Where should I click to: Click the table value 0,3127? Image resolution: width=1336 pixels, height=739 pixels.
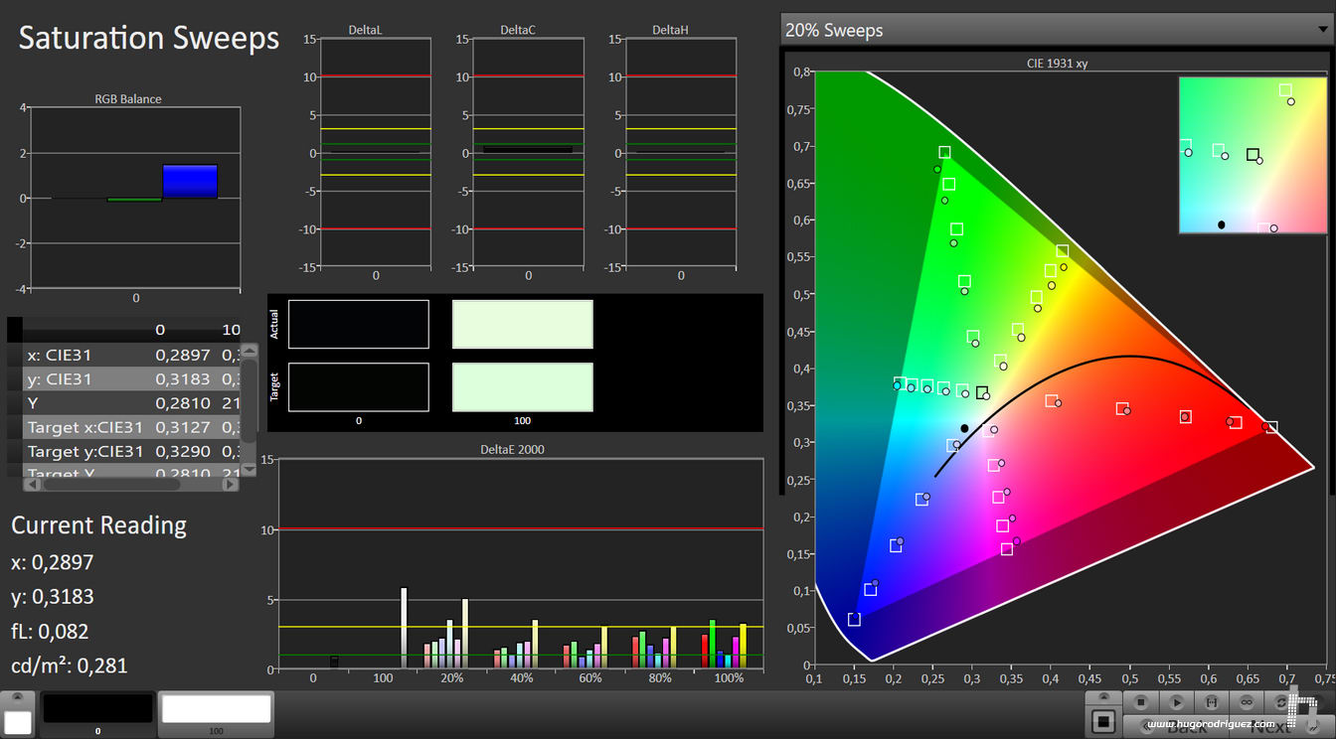[183, 427]
